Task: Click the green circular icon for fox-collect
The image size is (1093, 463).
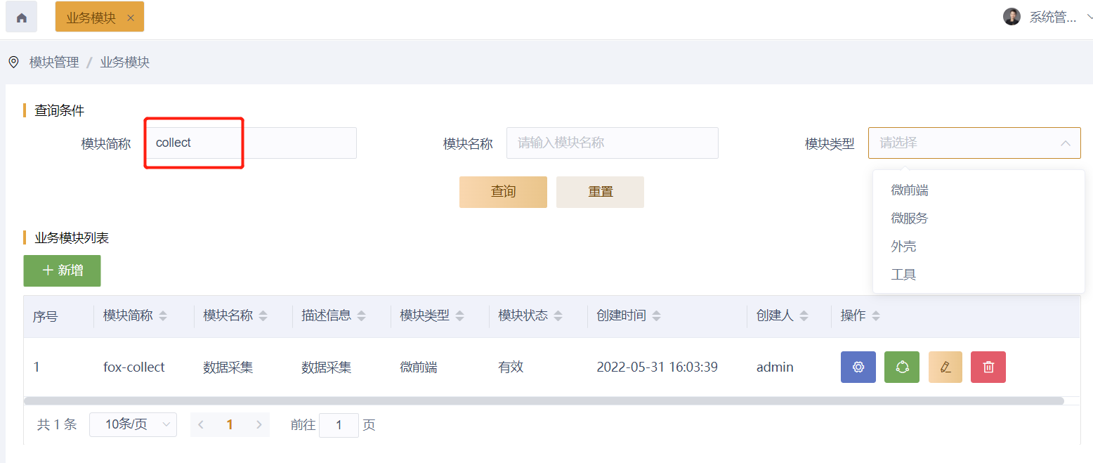Action: click(x=902, y=367)
